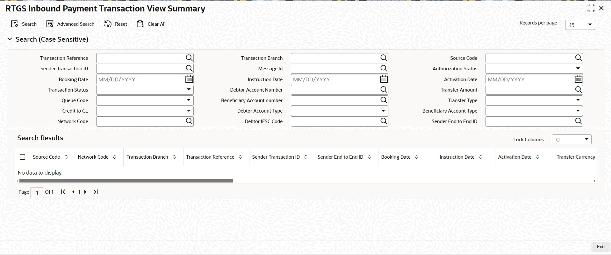Viewport: 611px width, 255px height.
Task: Collapse the Search (Case Sensitive) section
Action: (x=10, y=39)
